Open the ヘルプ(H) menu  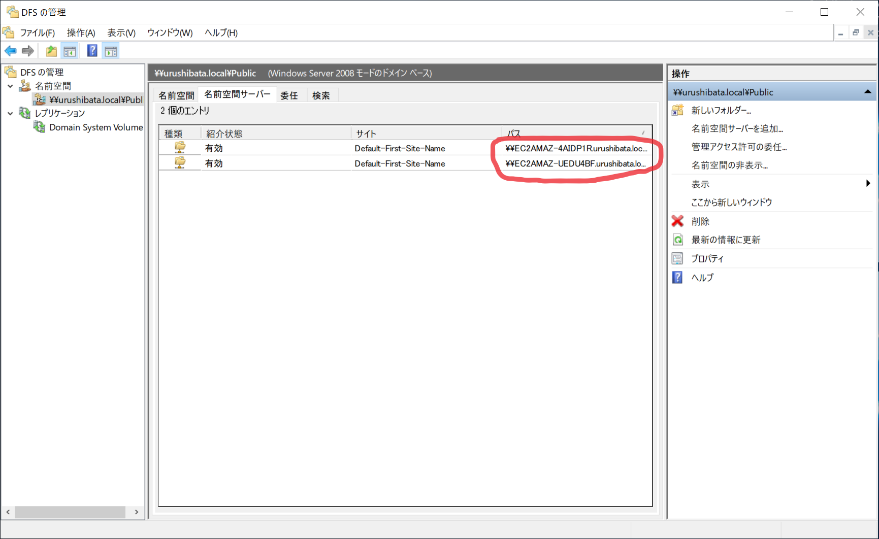click(x=221, y=33)
